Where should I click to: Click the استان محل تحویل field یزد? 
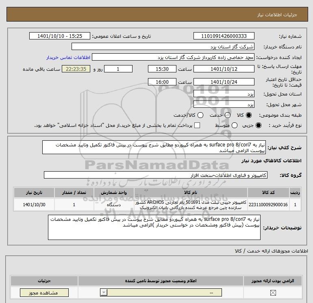[x=224, y=94]
